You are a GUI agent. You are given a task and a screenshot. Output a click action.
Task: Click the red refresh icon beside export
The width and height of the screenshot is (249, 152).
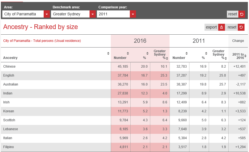click(241, 27)
